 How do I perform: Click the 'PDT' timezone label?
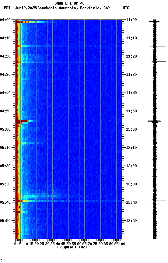point(7,8)
